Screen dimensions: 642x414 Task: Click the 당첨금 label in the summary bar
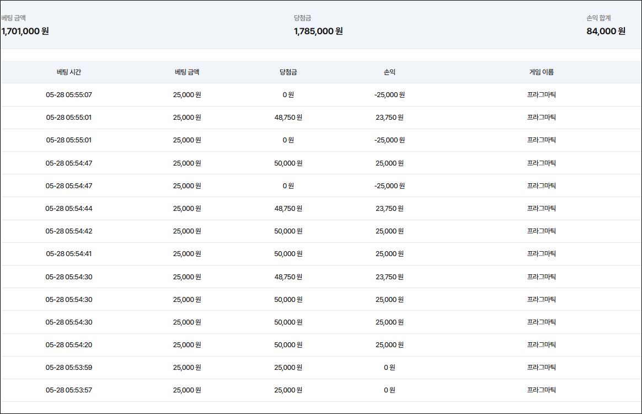(x=302, y=18)
